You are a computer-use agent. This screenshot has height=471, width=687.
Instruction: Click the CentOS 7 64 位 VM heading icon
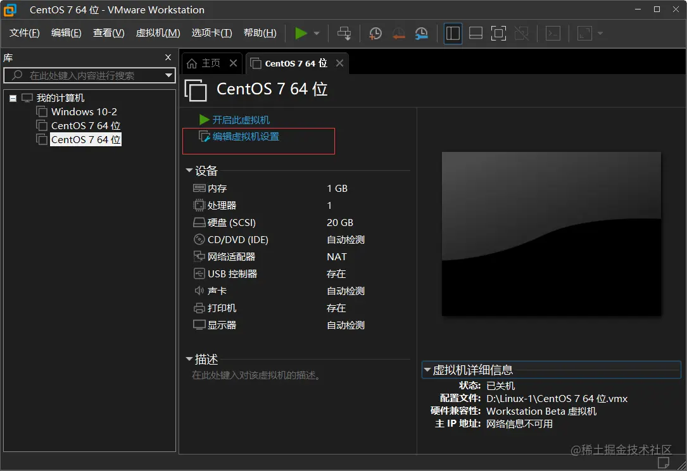(x=196, y=91)
